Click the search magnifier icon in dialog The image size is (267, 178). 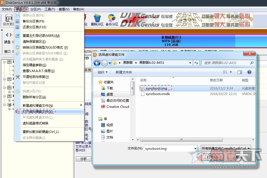pos(252,63)
